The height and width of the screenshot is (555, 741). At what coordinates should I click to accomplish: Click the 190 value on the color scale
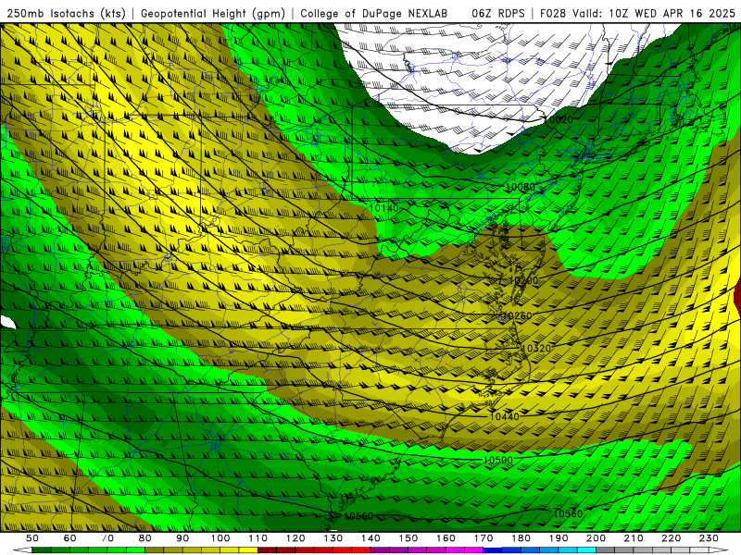pyautogui.click(x=559, y=538)
